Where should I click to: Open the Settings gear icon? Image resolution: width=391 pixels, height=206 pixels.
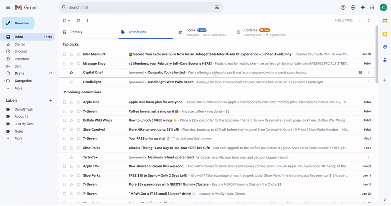(353, 7)
